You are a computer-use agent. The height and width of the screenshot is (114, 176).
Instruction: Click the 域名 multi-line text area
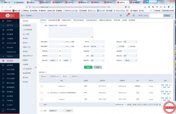[71, 32]
